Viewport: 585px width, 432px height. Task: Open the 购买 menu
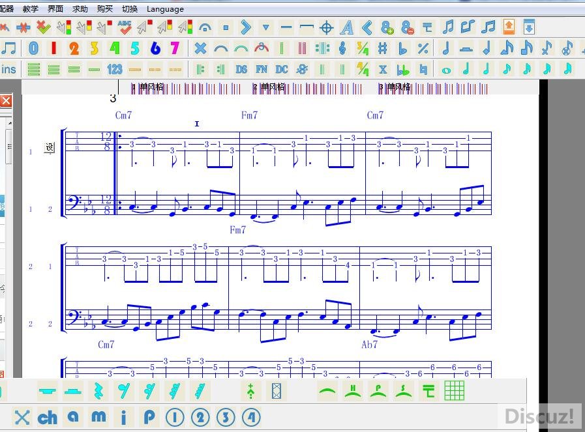(104, 8)
